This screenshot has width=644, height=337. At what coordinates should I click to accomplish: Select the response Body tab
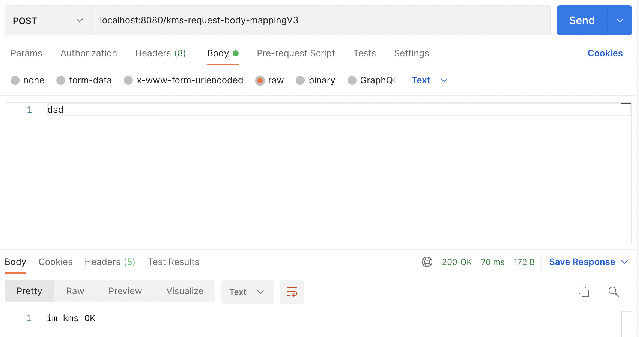[x=15, y=262]
